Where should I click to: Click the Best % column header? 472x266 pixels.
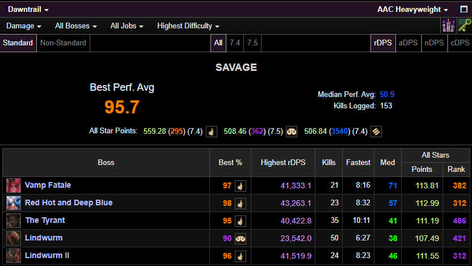[x=230, y=162]
